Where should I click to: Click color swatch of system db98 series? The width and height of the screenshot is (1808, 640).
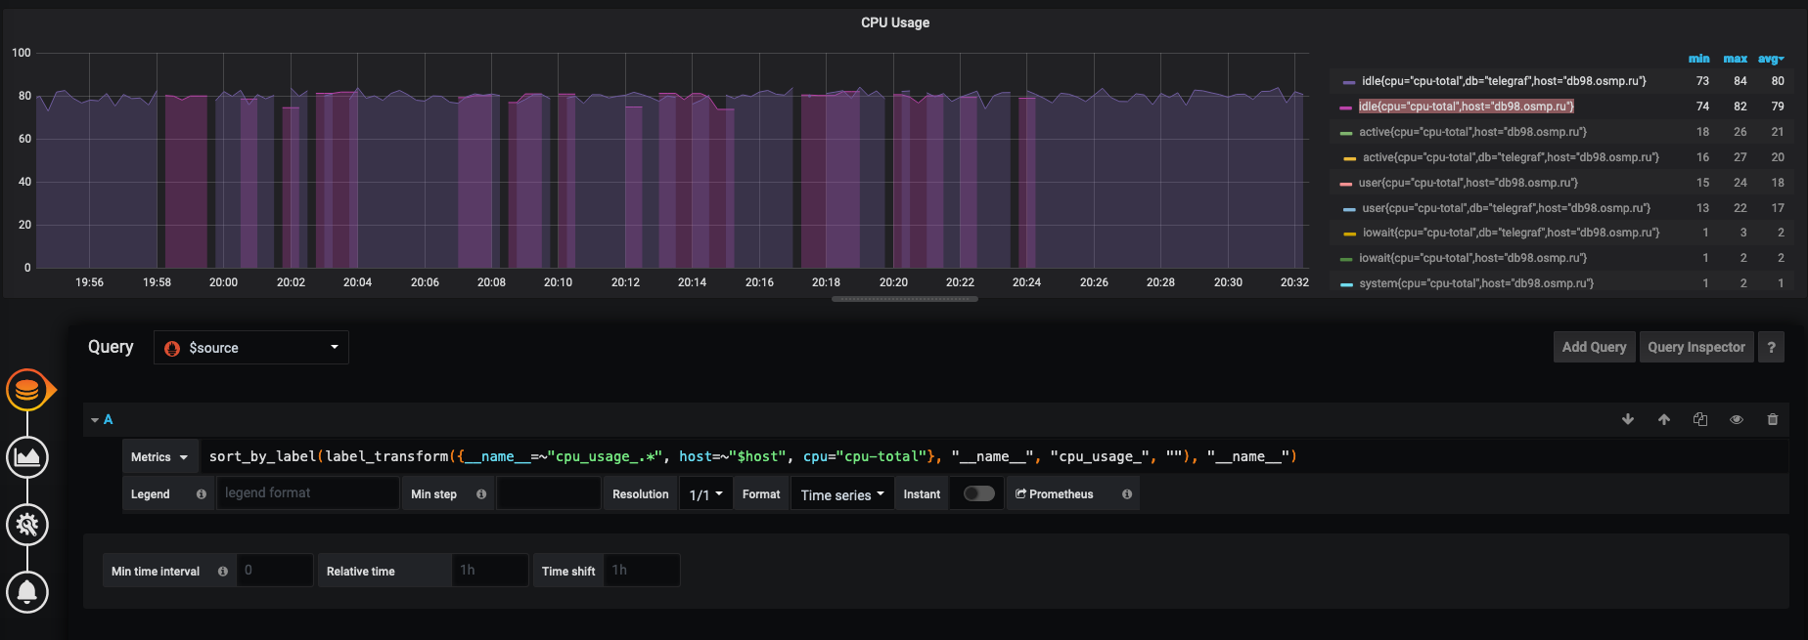click(1345, 284)
